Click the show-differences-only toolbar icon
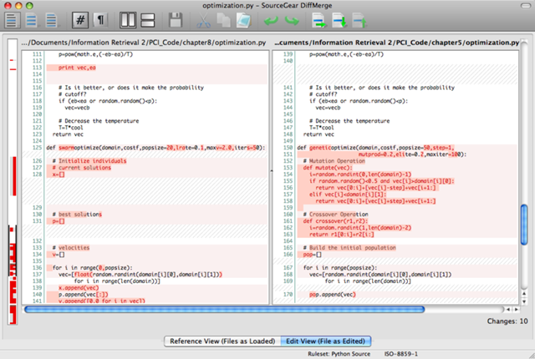The height and width of the screenshot is (359, 535). pos(32,19)
